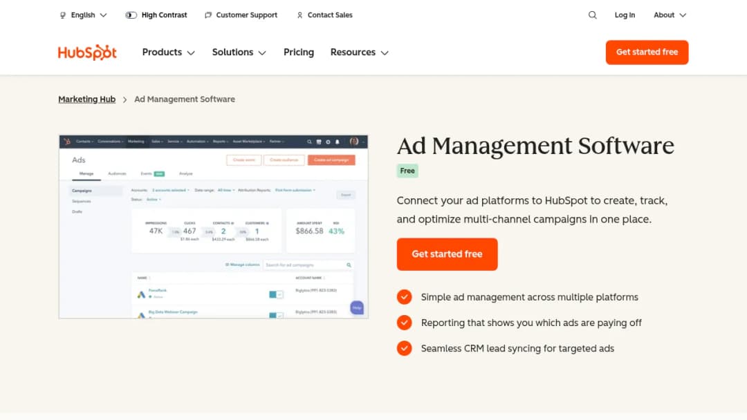The height and width of the screenshot is (420, 747).
Task: Expand the Products menu
Action: tap(169, 52)
